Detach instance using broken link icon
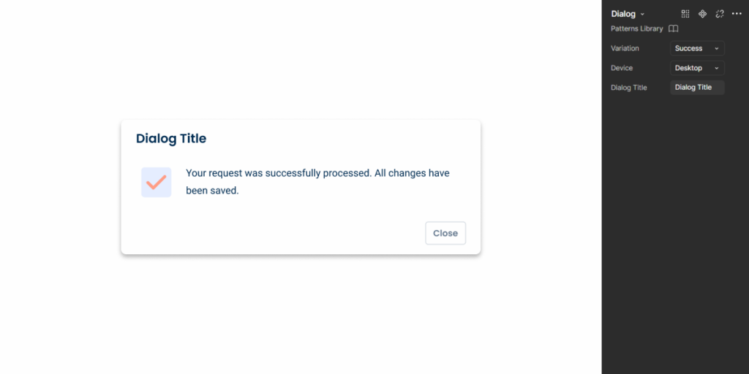 pyautogui.click(x=720, y=14)
